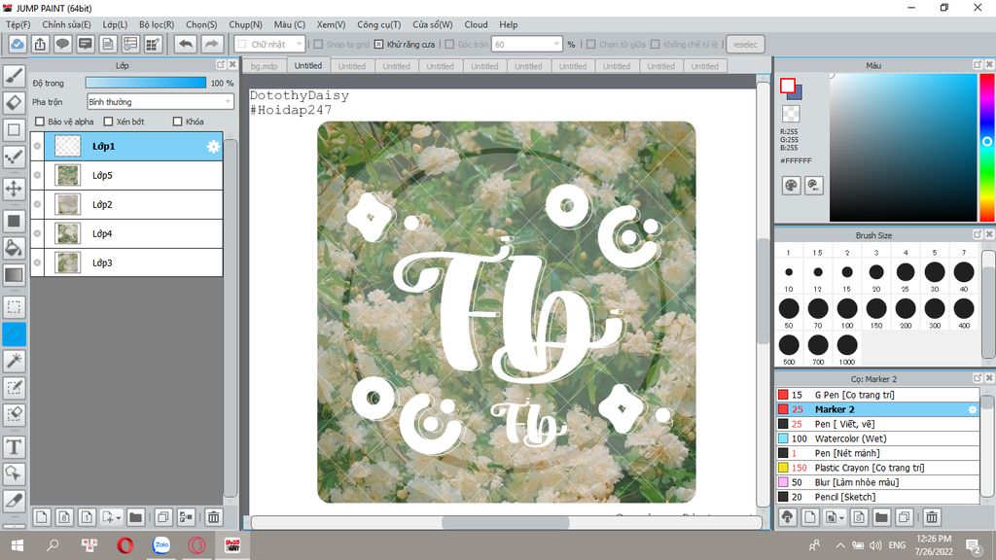Switch to bg.mdp tab

tap(265, 66)
